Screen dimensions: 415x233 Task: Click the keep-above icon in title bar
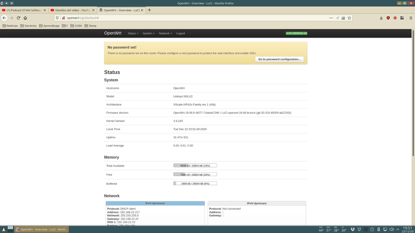tap(12, 3)
